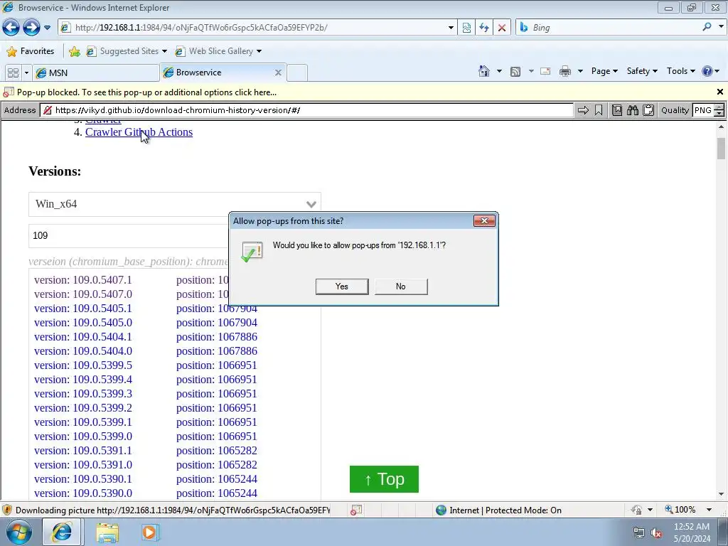Click the Read Mail envelope icon
The width and height of the screenshot is (728, 546).
tap(545, 71)
